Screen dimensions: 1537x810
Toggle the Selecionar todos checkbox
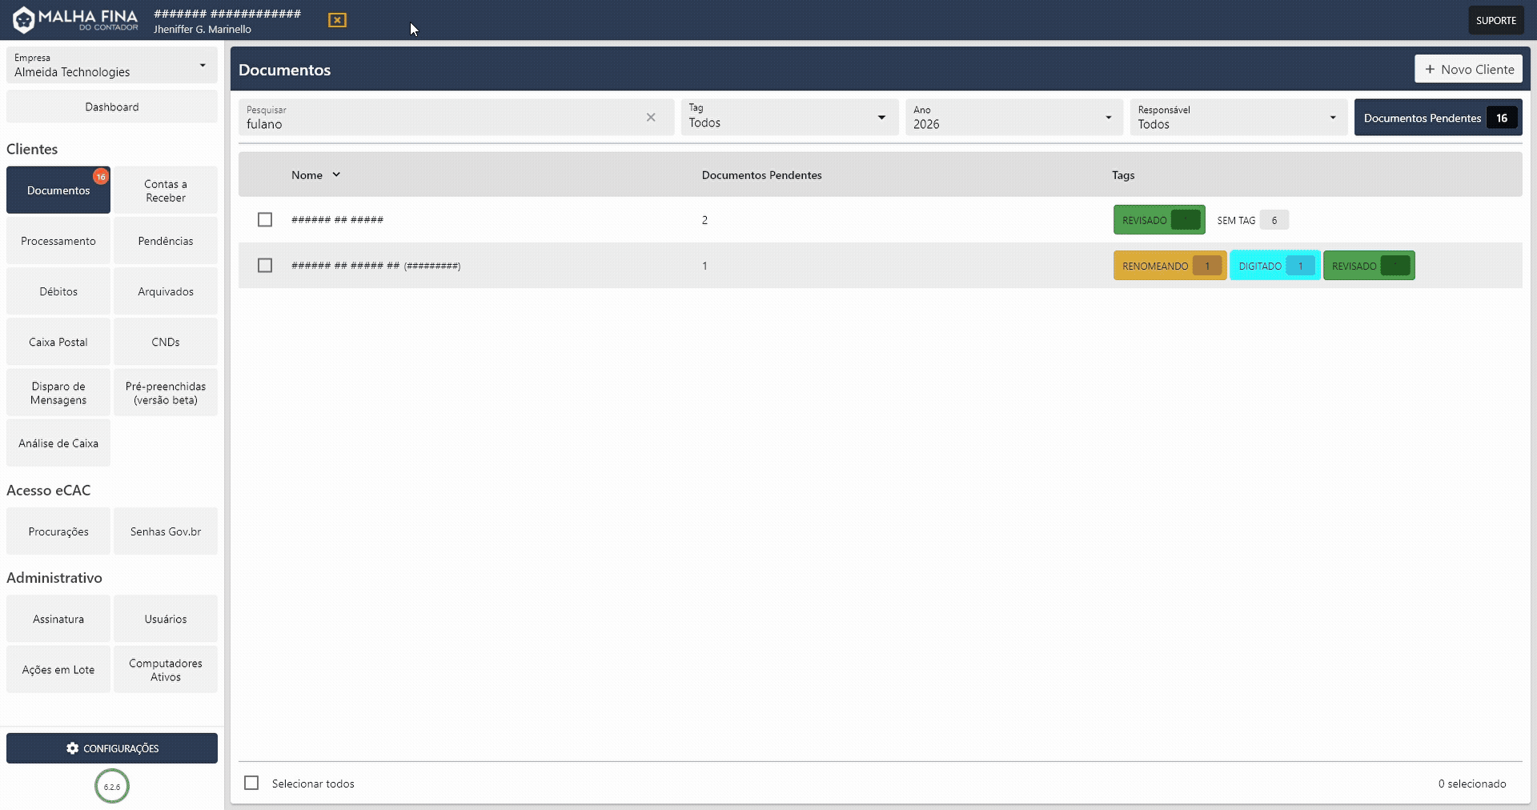pyautogui.click(x=251, y=783)
